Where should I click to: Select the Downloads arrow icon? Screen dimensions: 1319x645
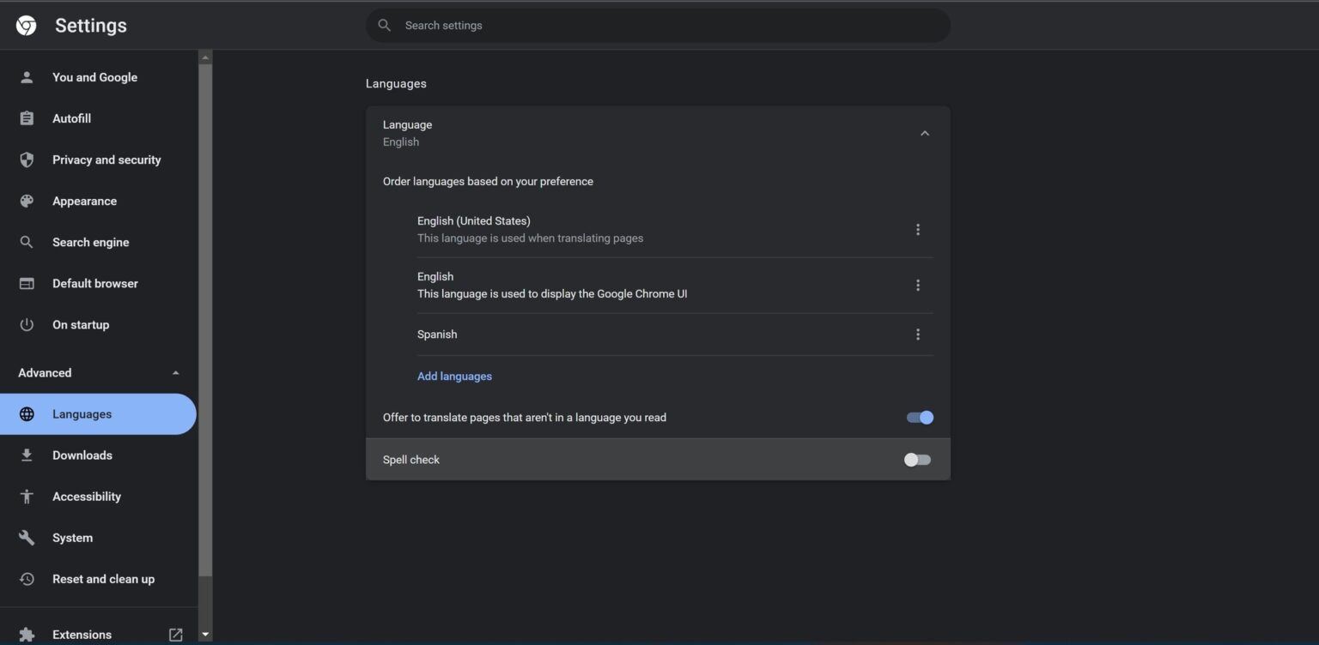(27, 455)
